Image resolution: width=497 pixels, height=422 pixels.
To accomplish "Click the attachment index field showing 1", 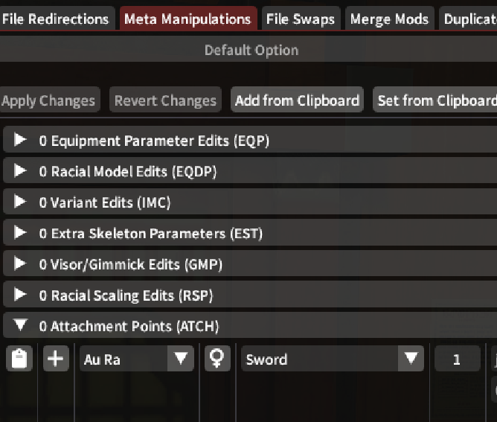I will pos(457,359).
